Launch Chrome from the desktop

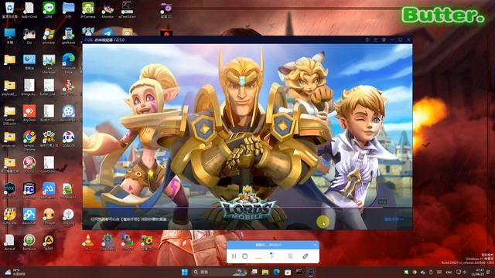29,140
